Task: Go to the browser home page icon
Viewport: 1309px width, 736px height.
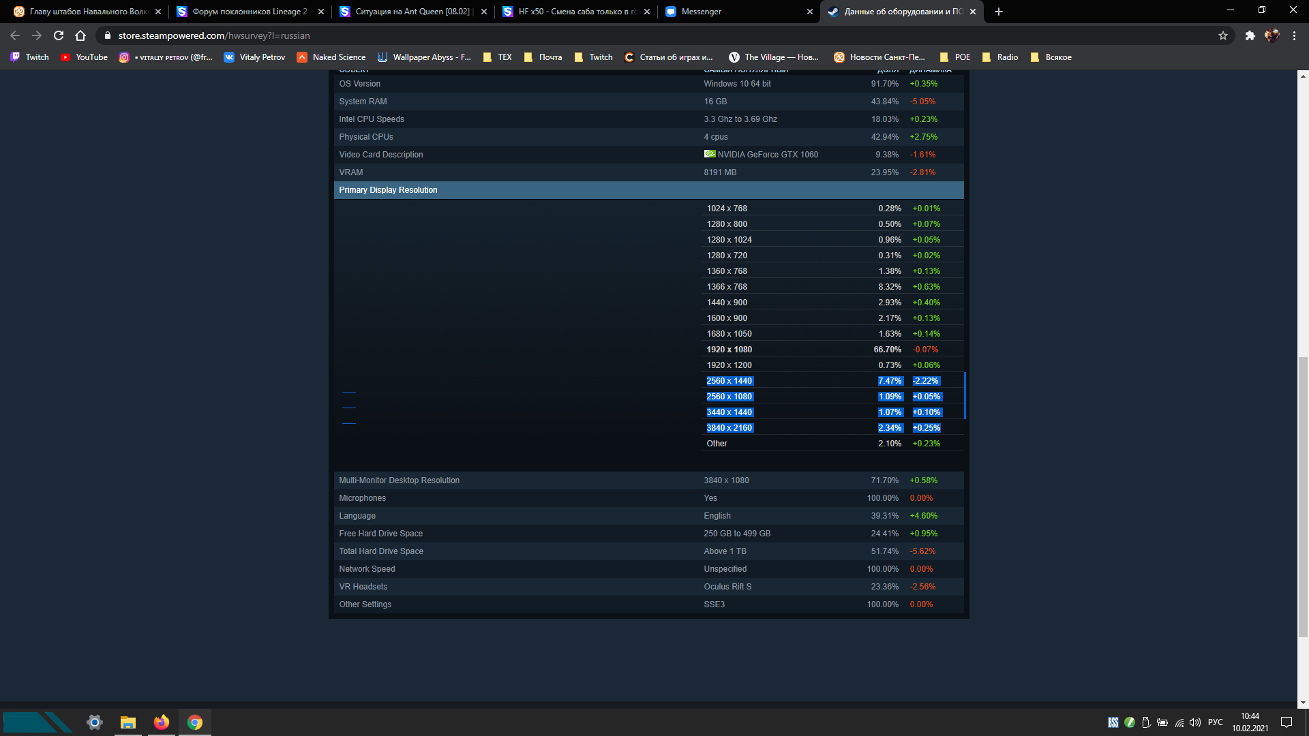Action: click(80, 35)
